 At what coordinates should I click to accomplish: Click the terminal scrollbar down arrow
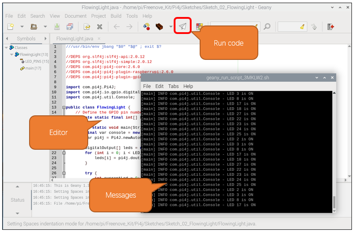(x=334, y=211)
